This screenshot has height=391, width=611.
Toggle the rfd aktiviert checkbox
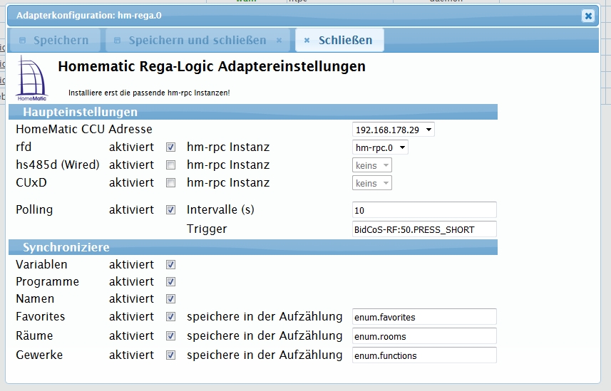(x=170, y=147)
